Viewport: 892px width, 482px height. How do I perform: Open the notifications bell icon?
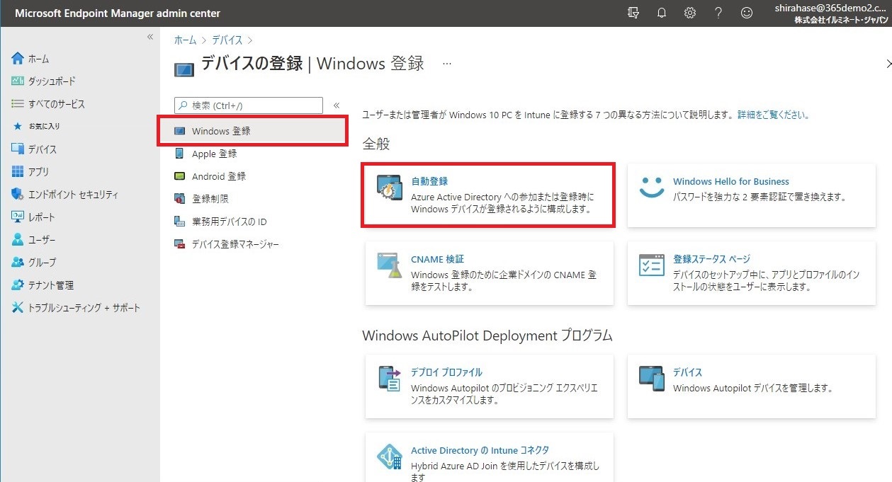click(x=662, y=13)
